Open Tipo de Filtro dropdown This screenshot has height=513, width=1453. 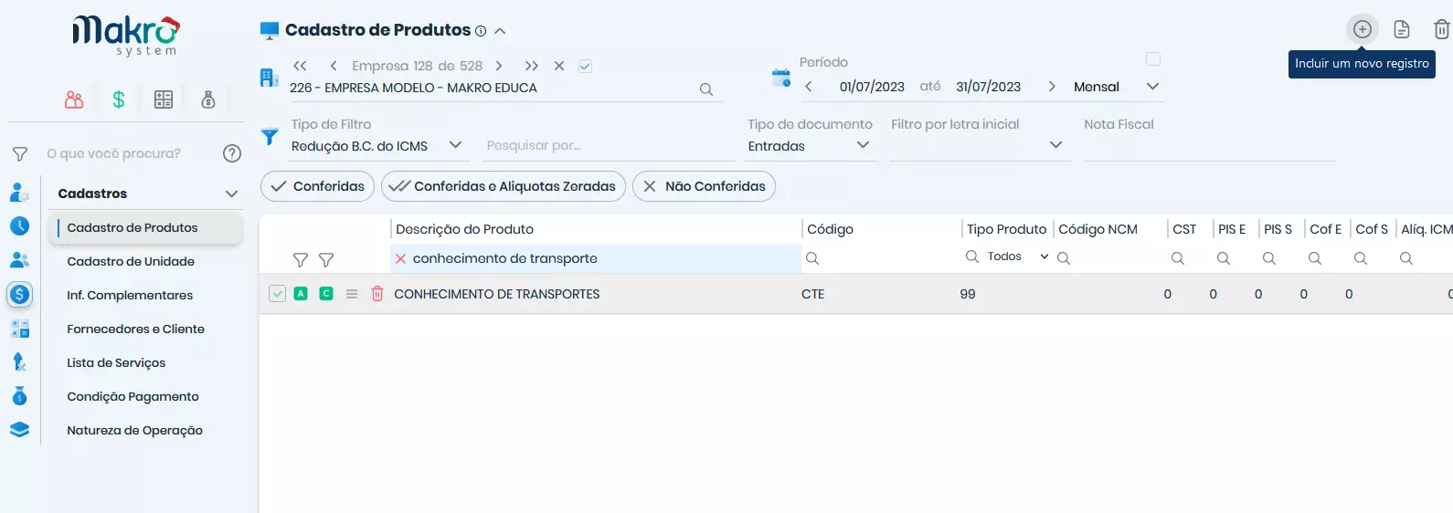click(x=377, y=146)
